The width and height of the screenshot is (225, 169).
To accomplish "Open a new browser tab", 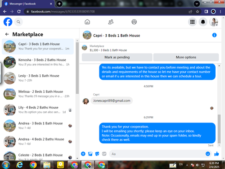I will pos(59,4).
